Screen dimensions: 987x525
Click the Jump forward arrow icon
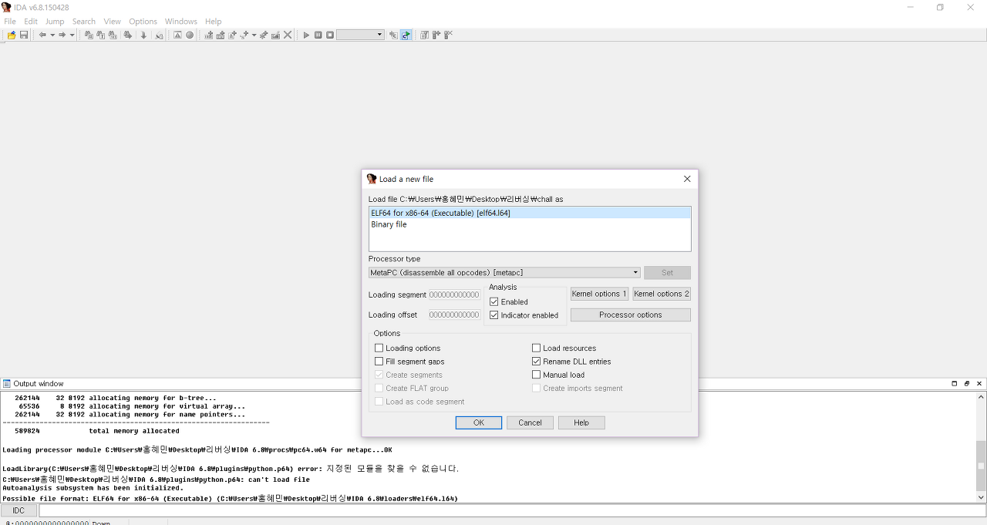pos(62,35)
